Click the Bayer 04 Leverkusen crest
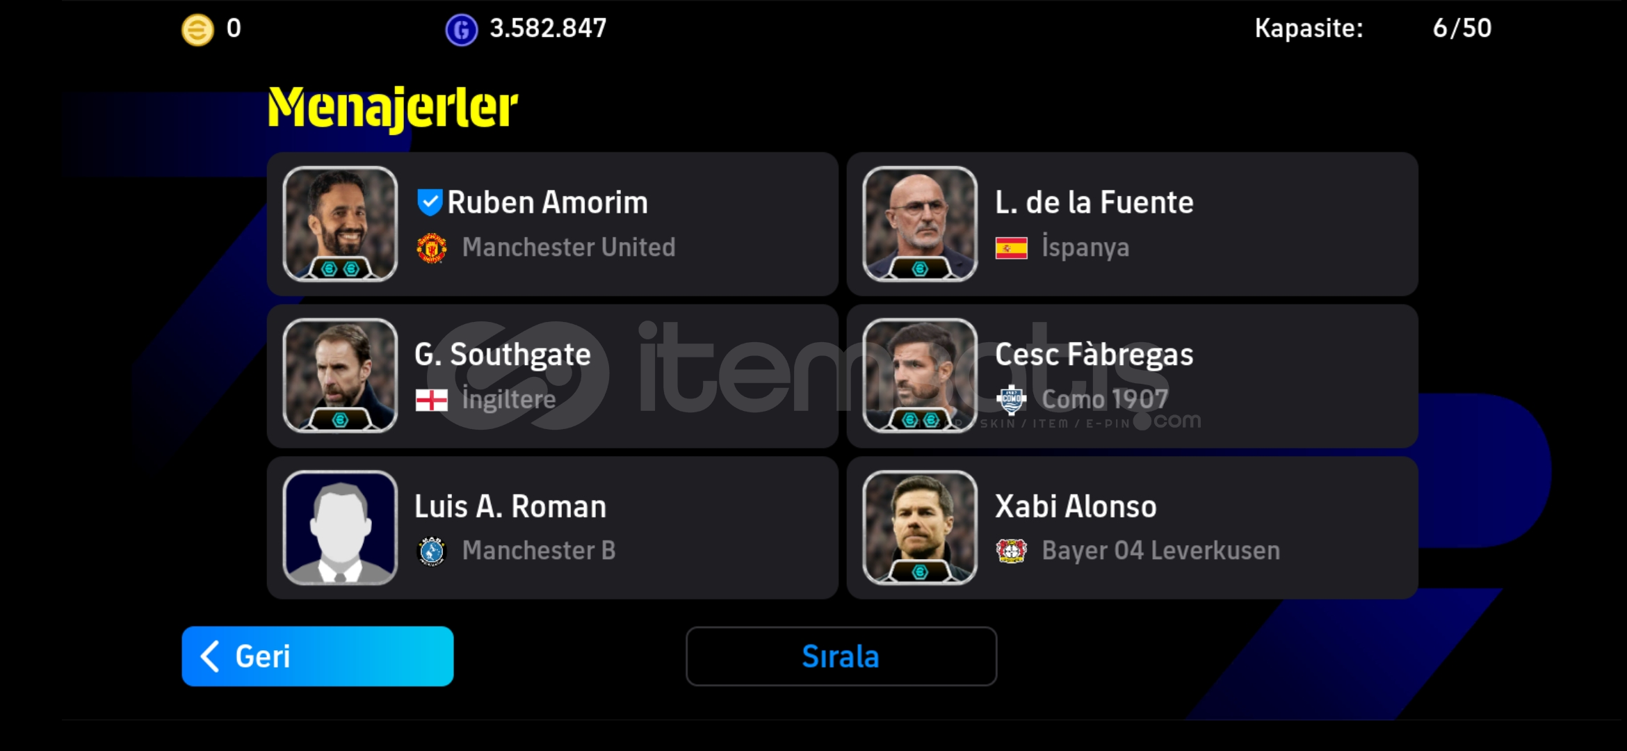 [1011, 551]
